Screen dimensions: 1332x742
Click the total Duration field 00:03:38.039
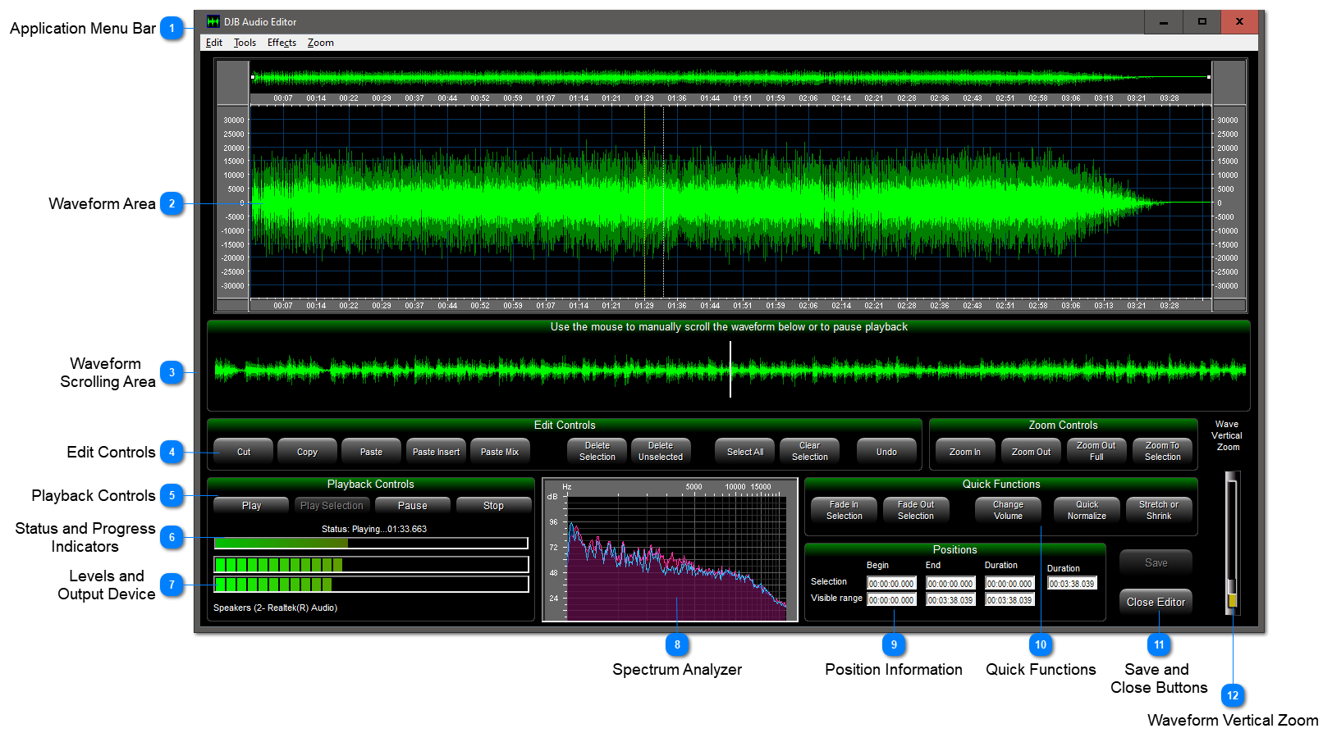[1072, 584]
